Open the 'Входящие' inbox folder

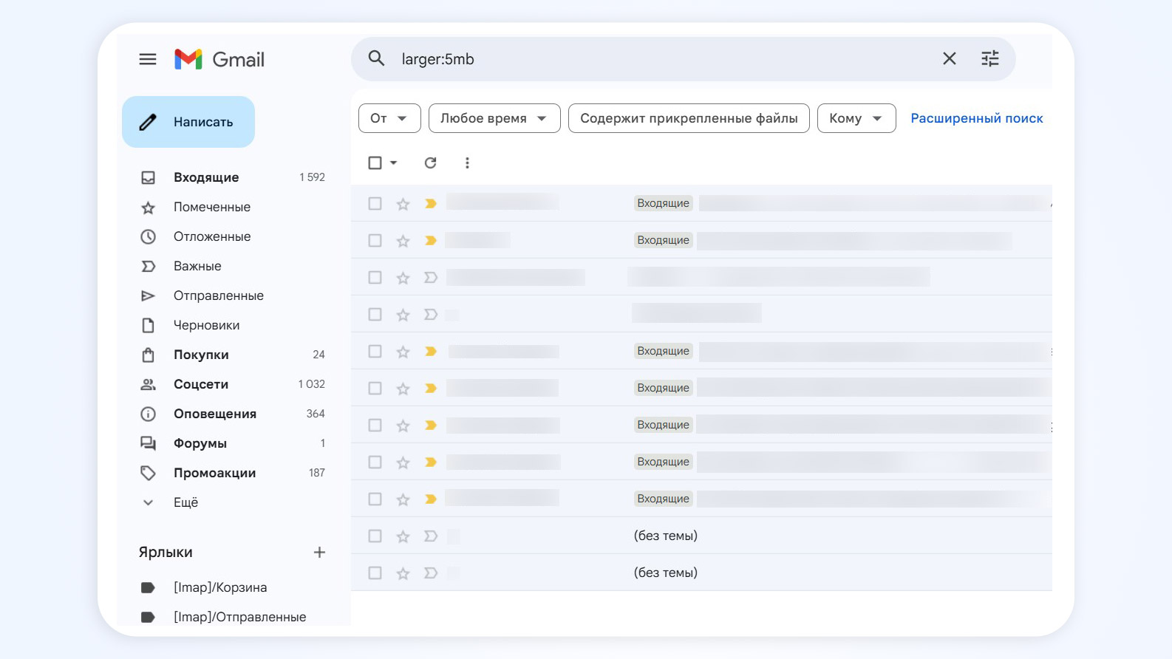[x=206, y=177]
